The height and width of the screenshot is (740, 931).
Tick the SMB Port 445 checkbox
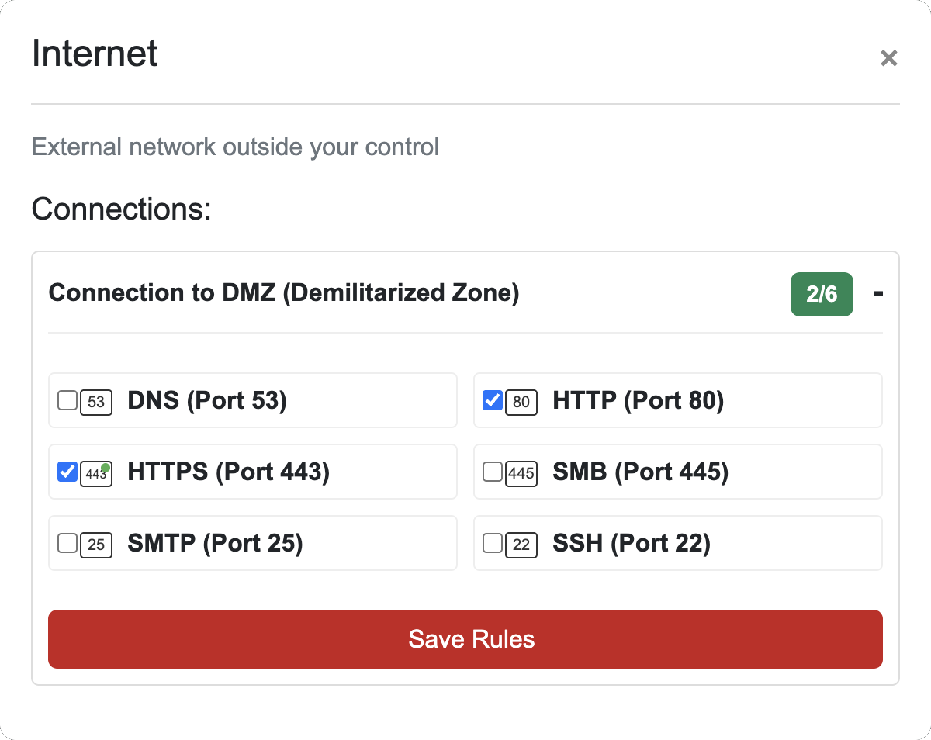coord(493,472)
